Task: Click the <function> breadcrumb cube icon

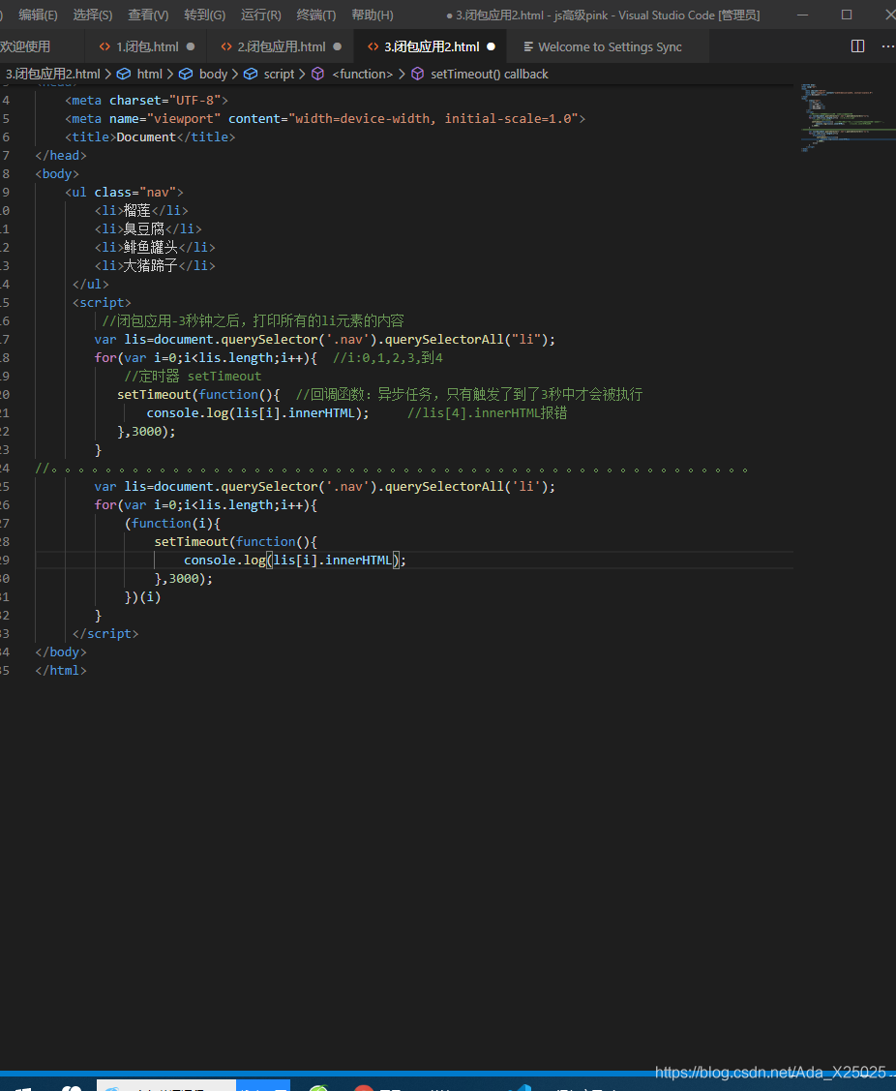Action: 318,74
